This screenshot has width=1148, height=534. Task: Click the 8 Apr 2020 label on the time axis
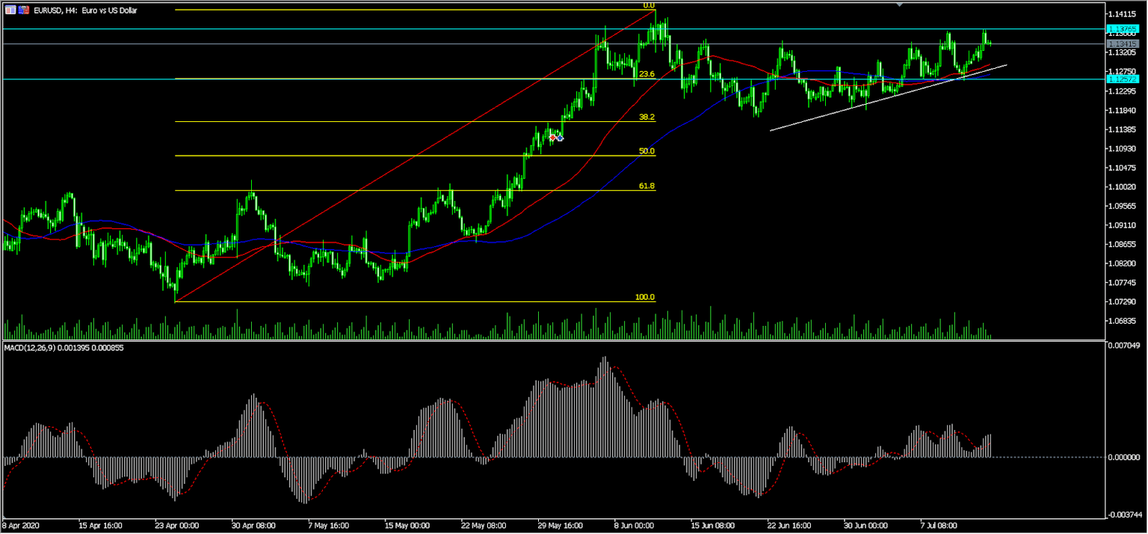21,526
